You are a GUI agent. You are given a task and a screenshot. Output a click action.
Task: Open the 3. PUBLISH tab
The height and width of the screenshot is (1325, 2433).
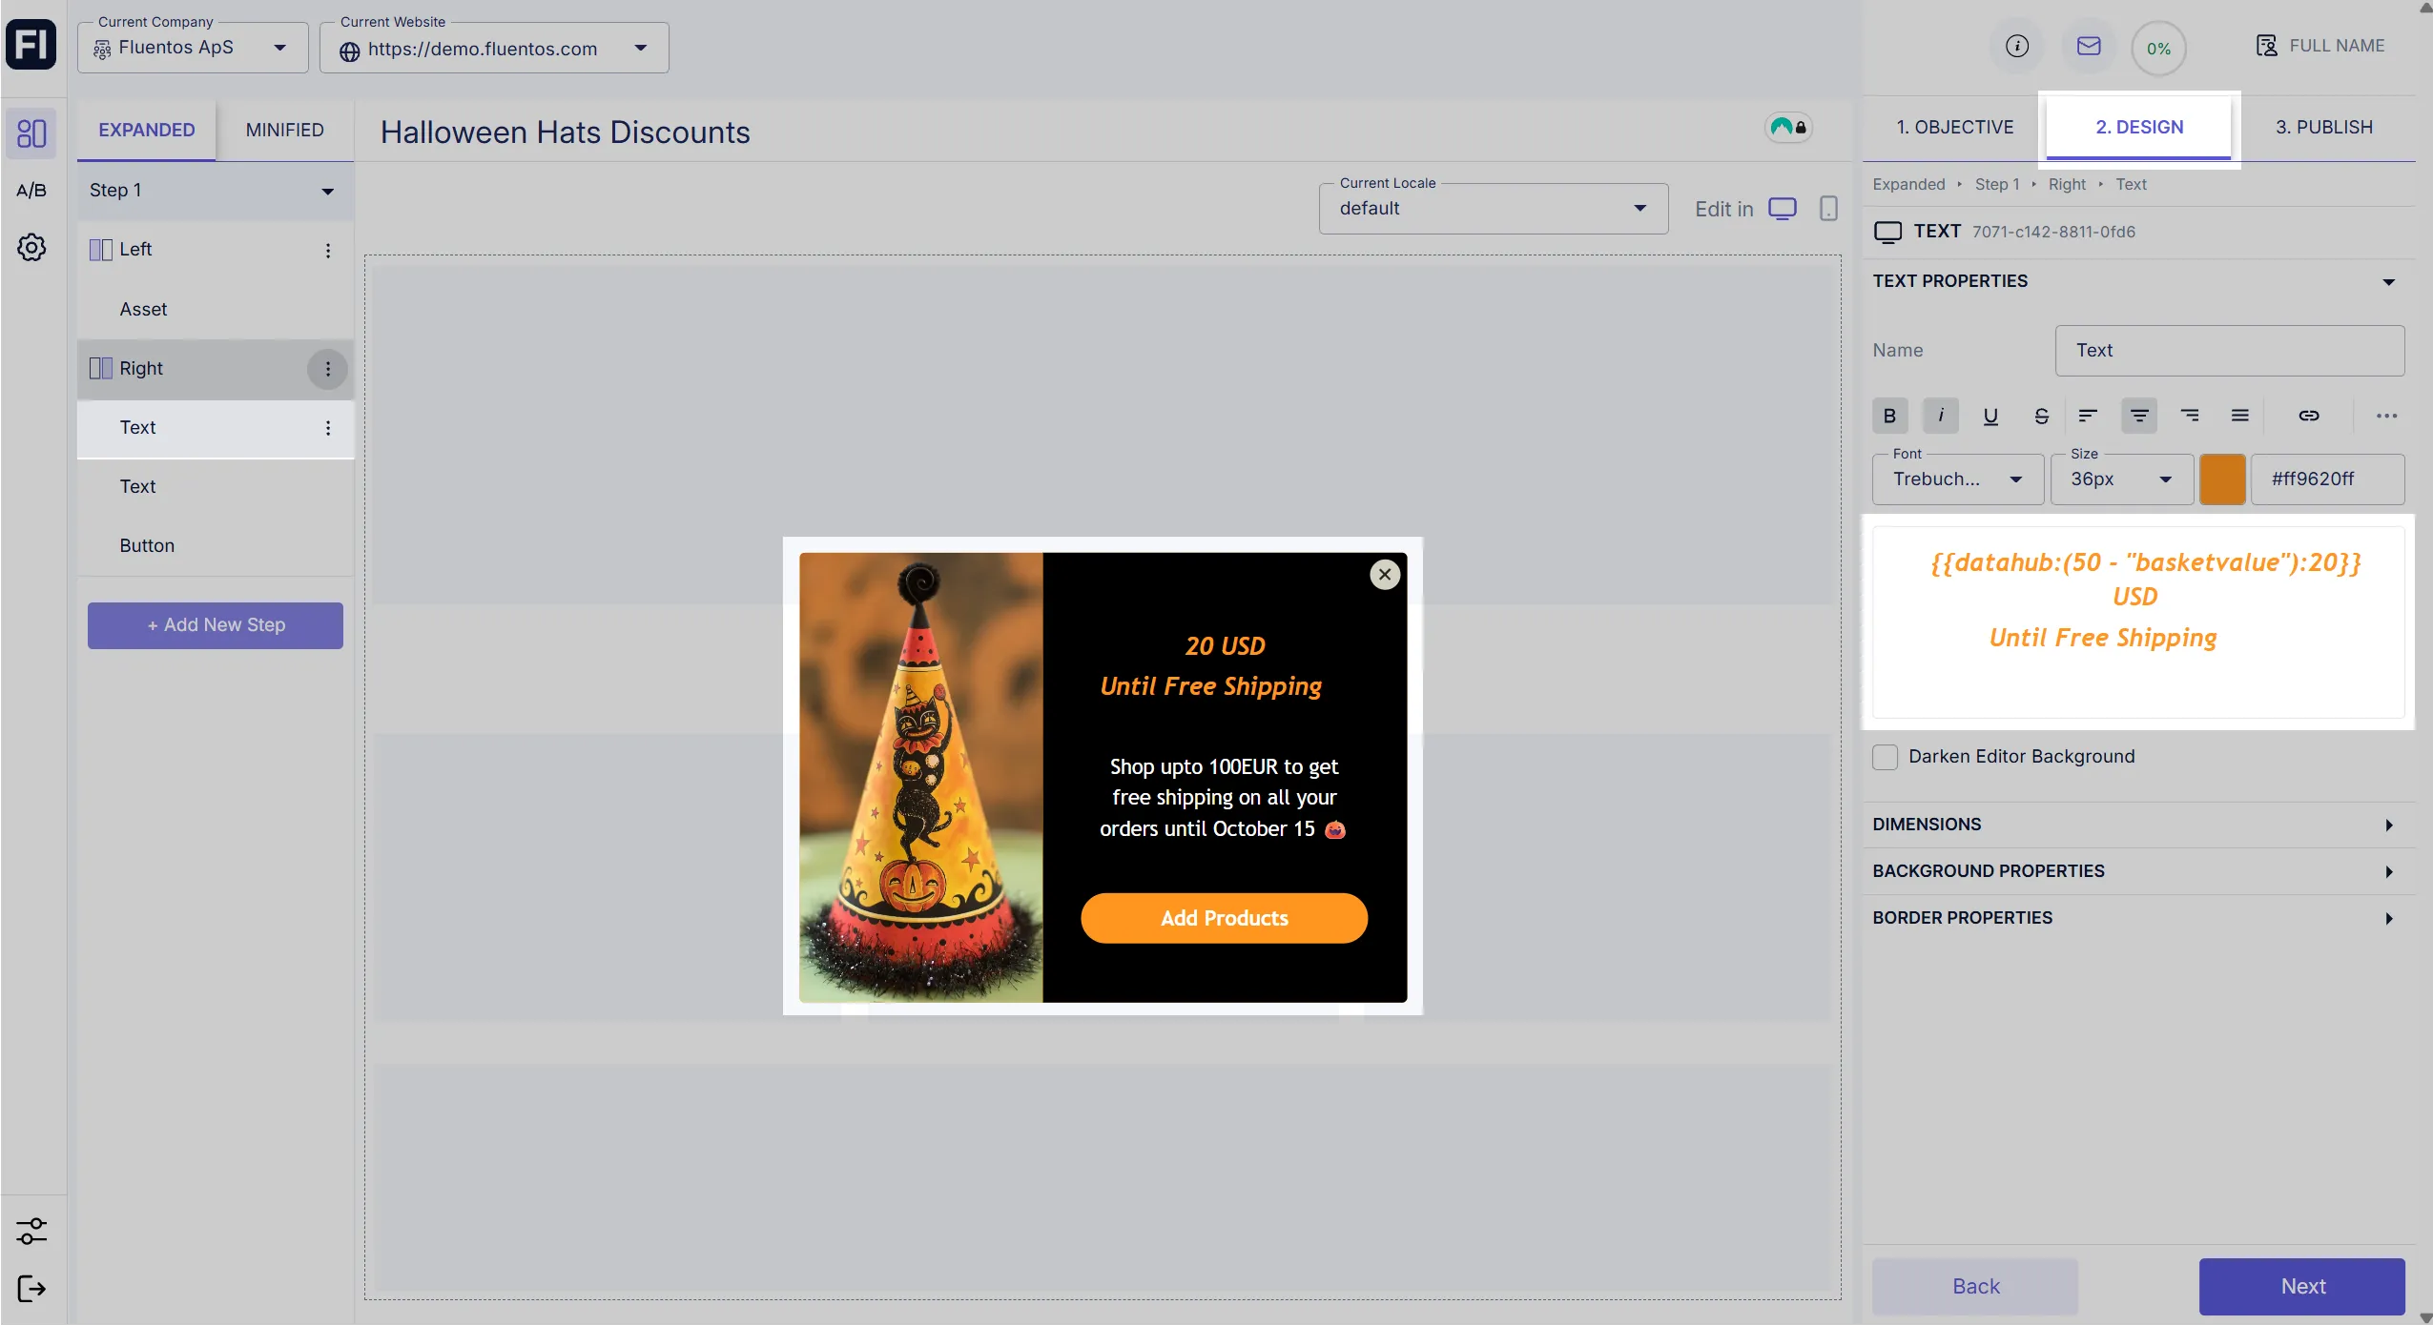2323,126
